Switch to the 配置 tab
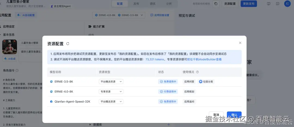Screen dimensions: 294x127 120,4
